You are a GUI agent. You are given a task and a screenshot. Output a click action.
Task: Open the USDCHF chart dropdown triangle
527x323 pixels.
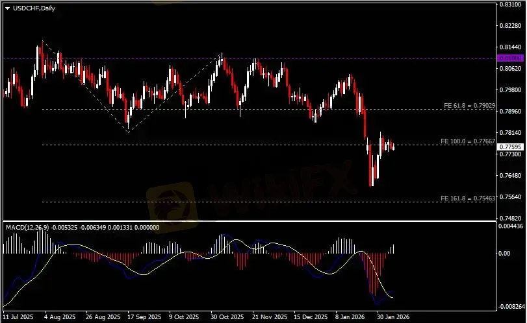(8, 8)
